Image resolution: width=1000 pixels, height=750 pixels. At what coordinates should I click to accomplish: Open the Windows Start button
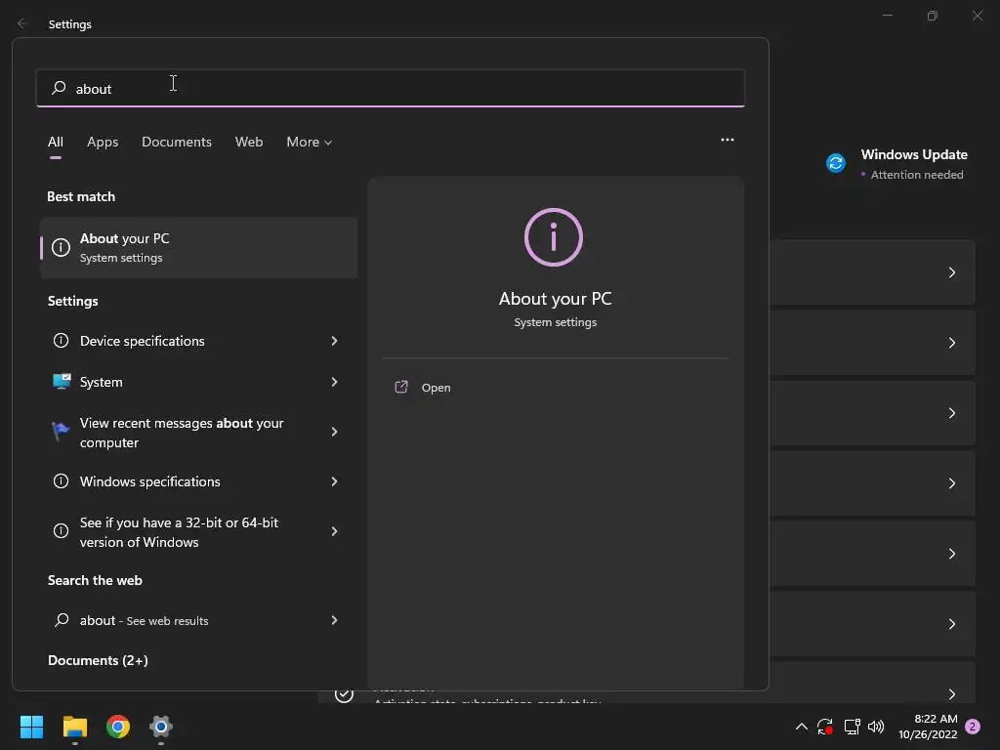point(31,727)
